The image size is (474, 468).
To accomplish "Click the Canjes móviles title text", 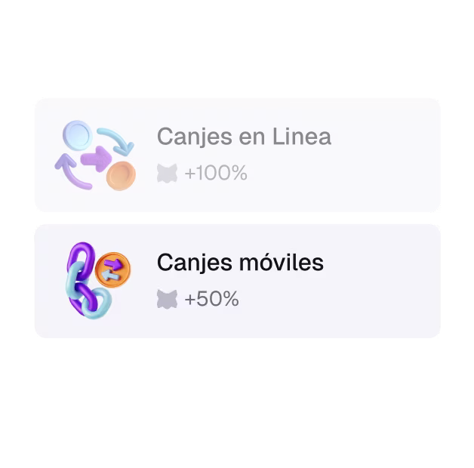I will 240,263.
